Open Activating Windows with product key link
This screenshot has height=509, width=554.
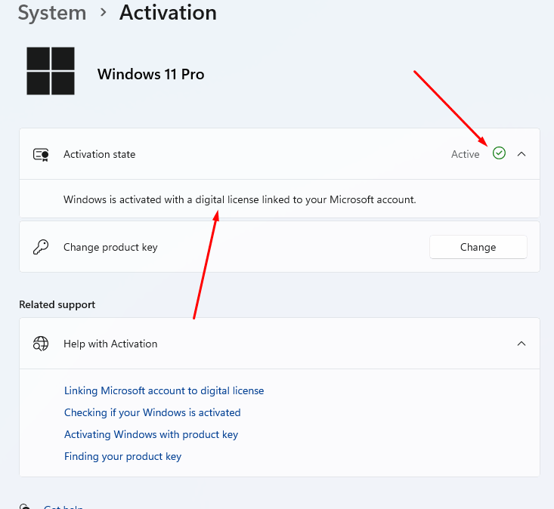click(151, 434)
